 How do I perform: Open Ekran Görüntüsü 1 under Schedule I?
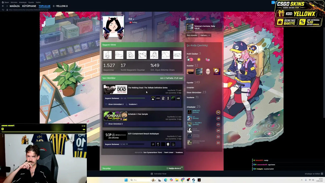pos(116,124)
